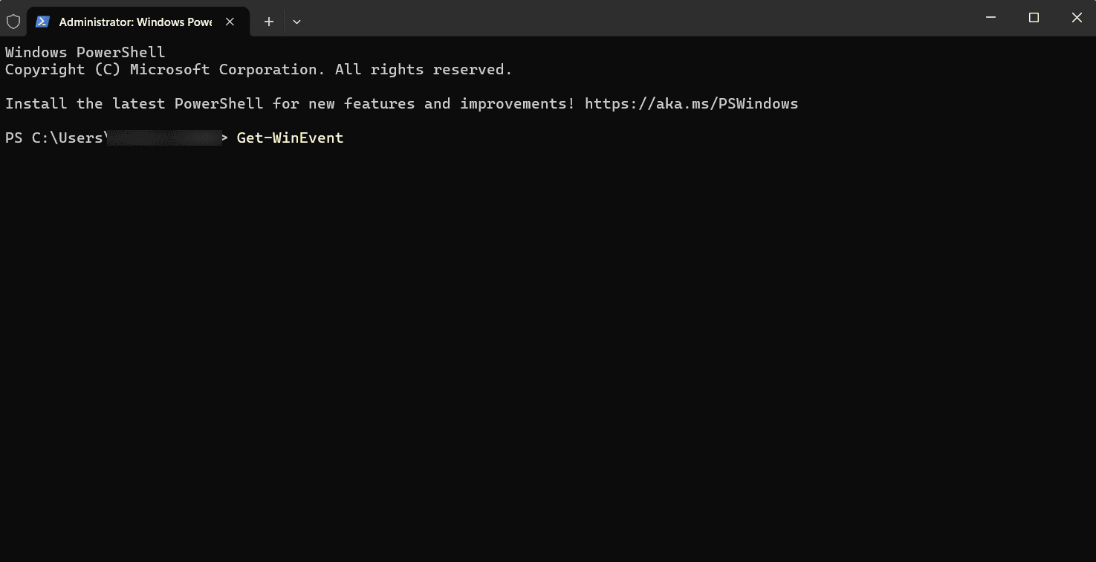
Task: Click the Get-WinEvent command text
Action: click(x=290, y=138)
